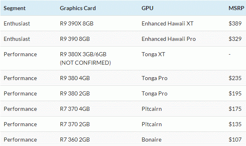This screenshot has height=146, width=246.
Task: Click the R9 380X 3GB/6GB entry
Action: click(x=83, y=54)
